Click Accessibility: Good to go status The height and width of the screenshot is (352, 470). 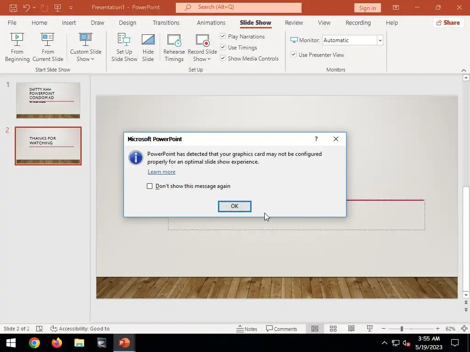[80, 329]
